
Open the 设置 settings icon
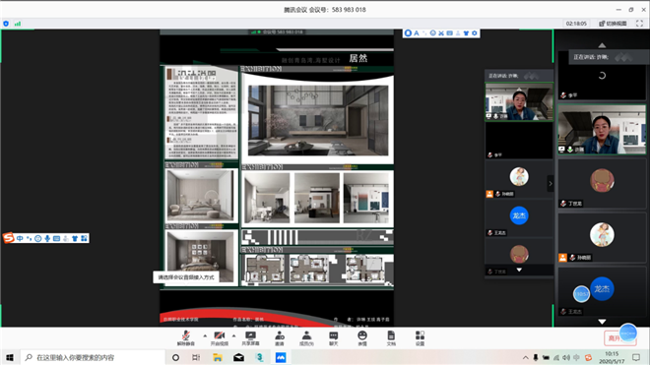420,338
